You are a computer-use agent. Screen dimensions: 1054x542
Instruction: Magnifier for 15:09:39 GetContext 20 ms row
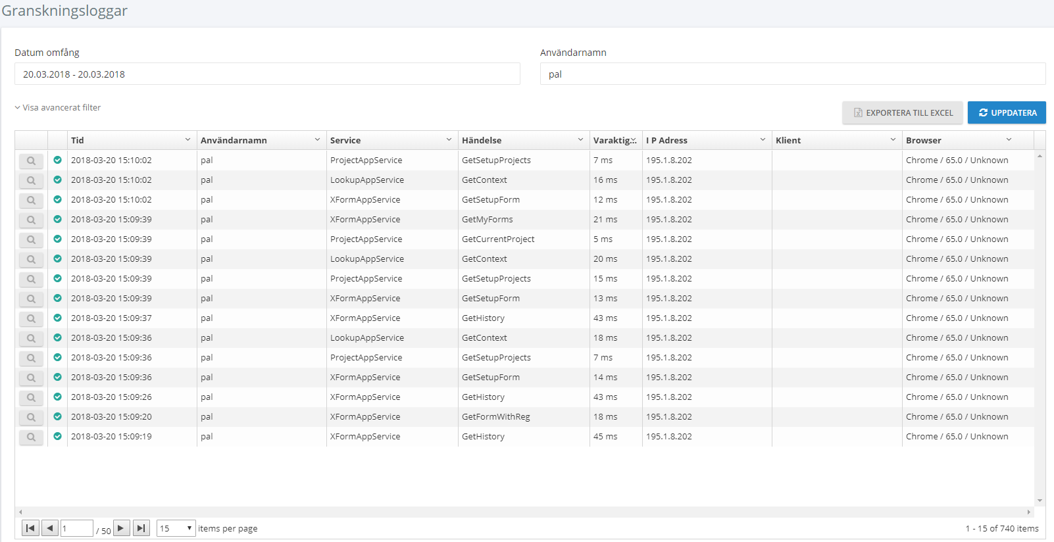(x=31, y=259)
